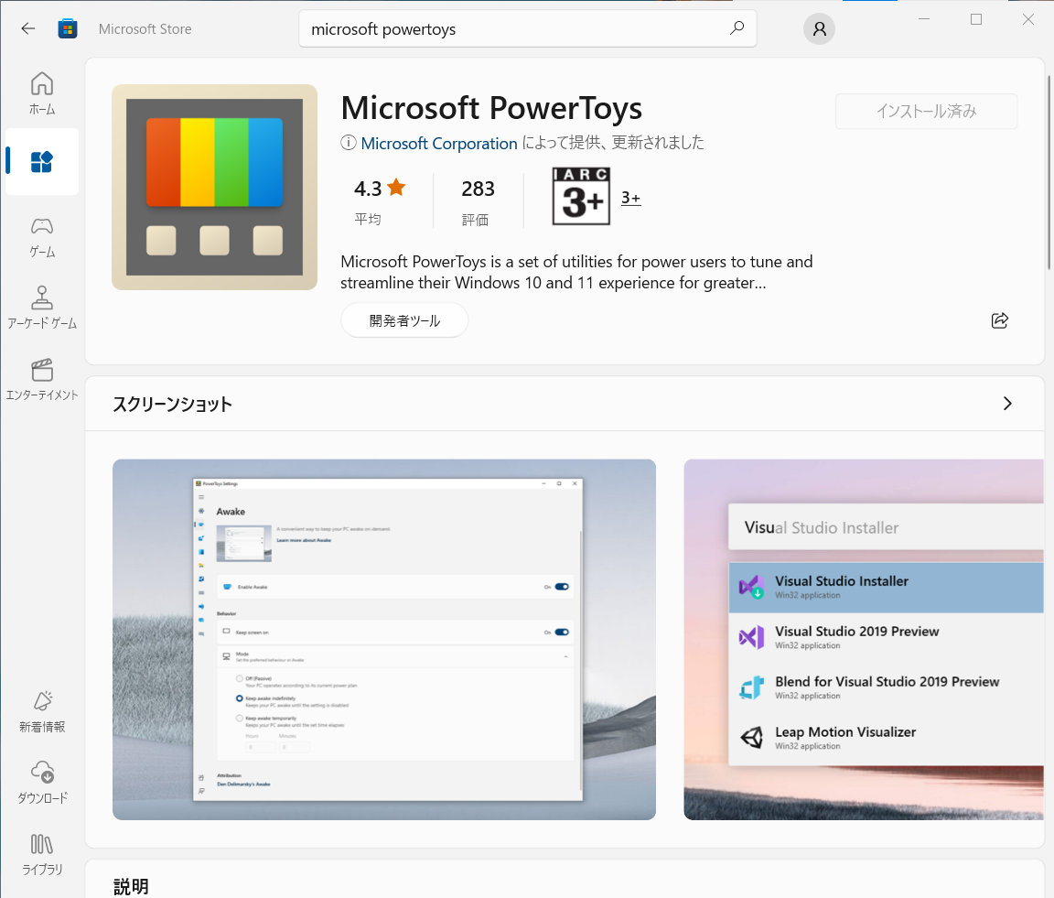Open ライブラリ in the sidebar
This screenshot has width=1054, height=898.
pyautogui.click(x=42, y=854)
